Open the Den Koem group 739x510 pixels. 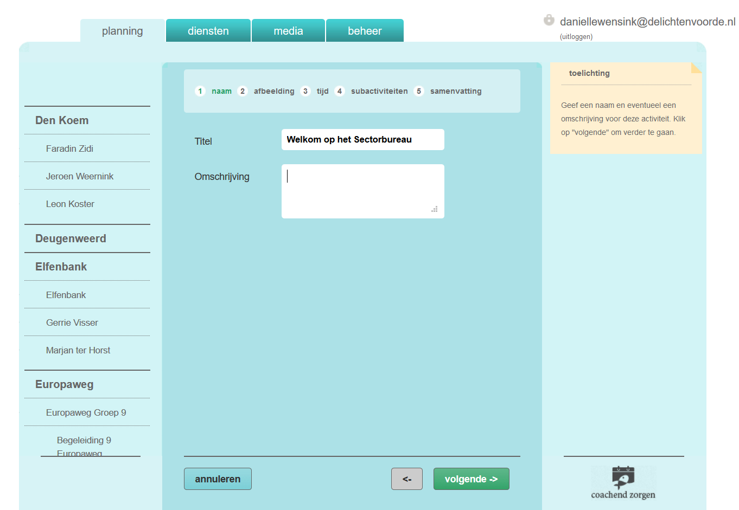[x=62, y=120]
